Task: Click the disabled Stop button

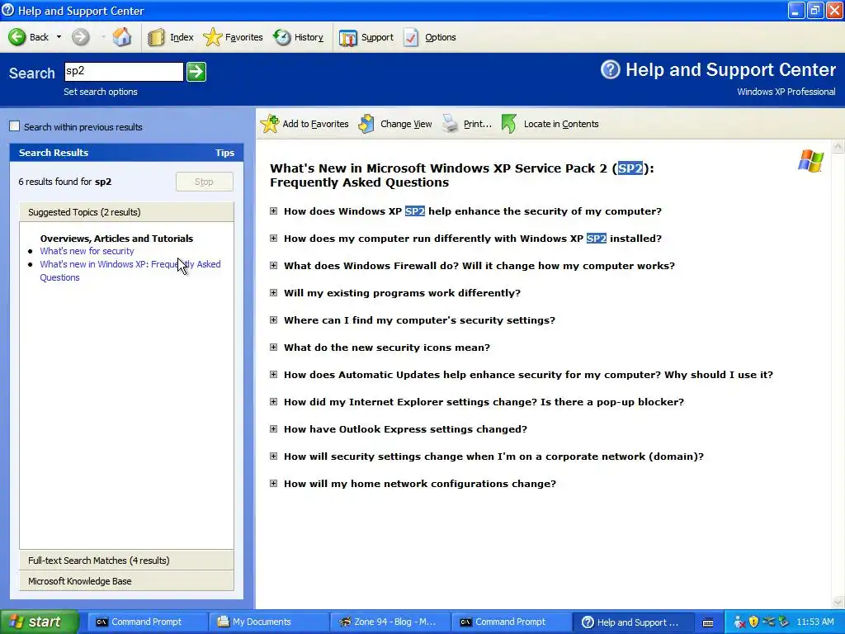Action: click(x=205, y=182)
